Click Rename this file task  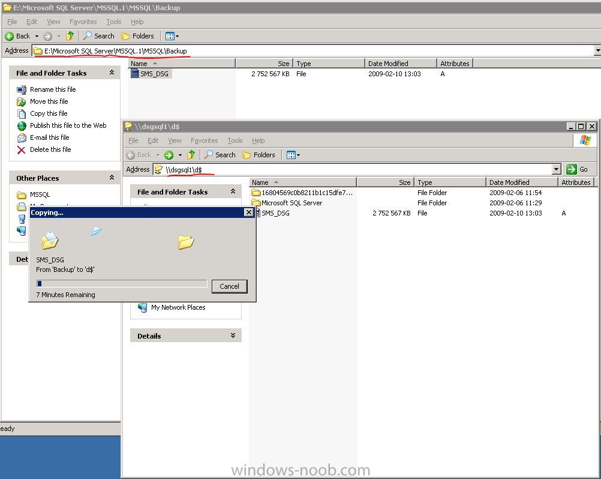(46, 89)
